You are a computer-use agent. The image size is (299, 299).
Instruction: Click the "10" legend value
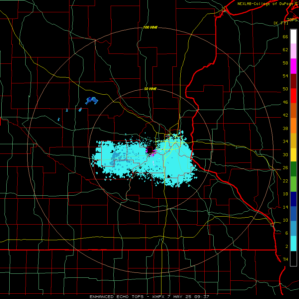coord(285,220)
